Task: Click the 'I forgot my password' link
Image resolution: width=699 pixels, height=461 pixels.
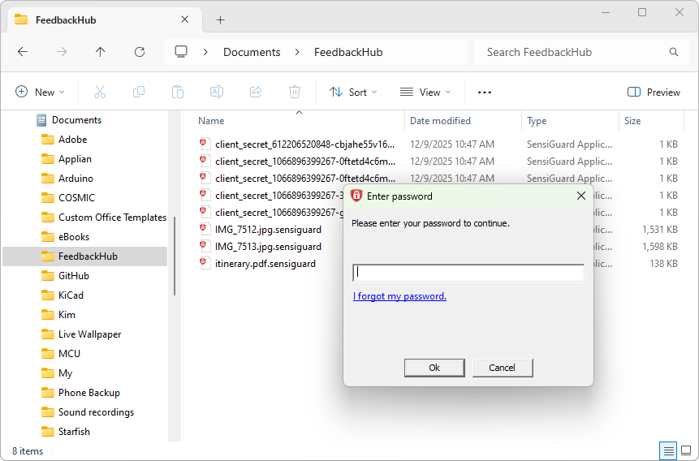Action: [x=399, y=296]
